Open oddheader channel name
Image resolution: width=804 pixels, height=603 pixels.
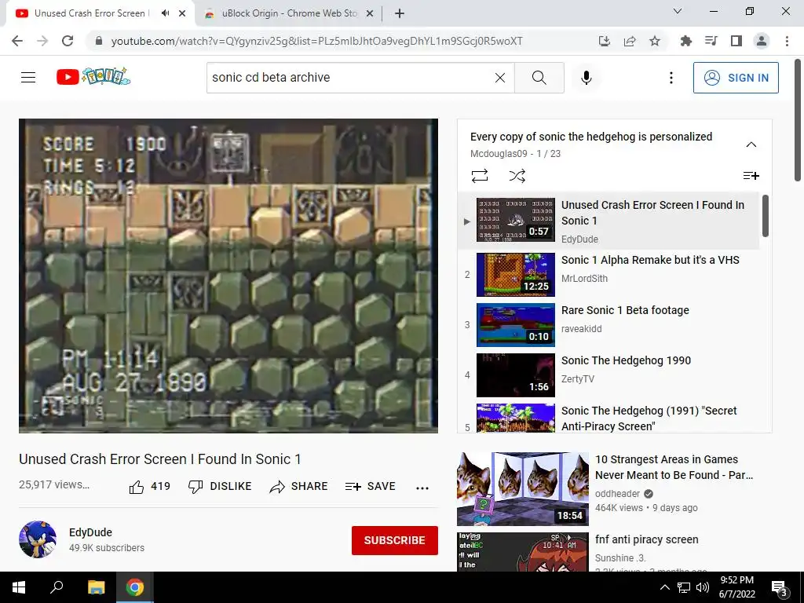[617, 493]
